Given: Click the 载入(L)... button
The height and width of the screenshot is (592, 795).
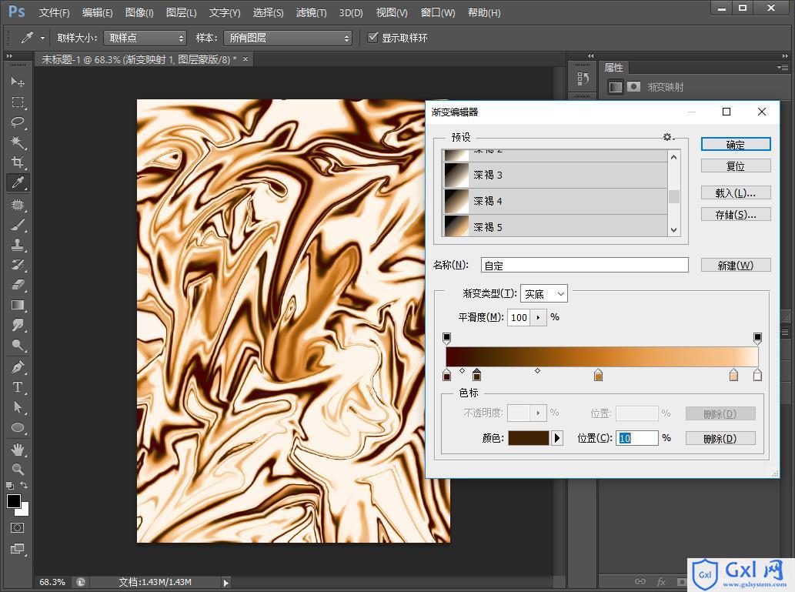Looking at the screenshot, I should [736, 192].
